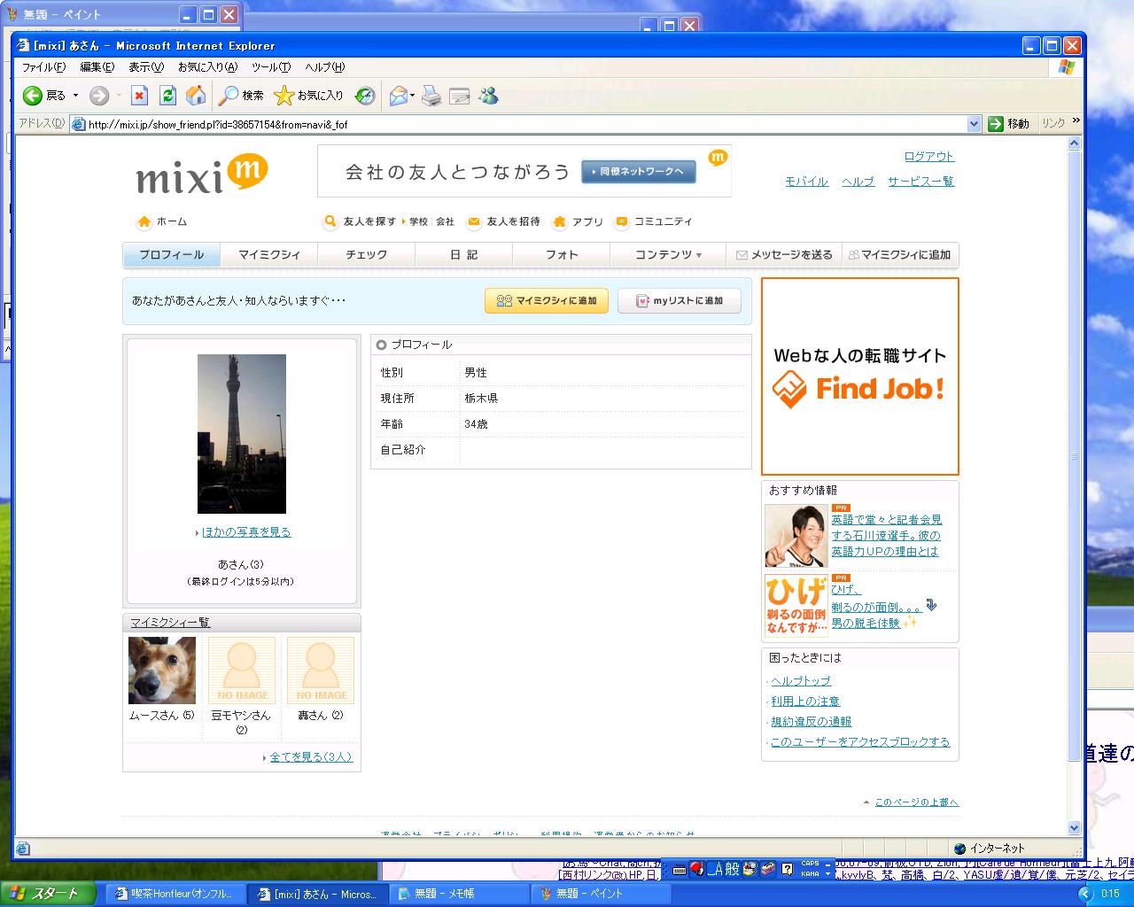1134x907 pixels.
Task: Click the IE Forward arrow icon
Action: pos(99,96)
